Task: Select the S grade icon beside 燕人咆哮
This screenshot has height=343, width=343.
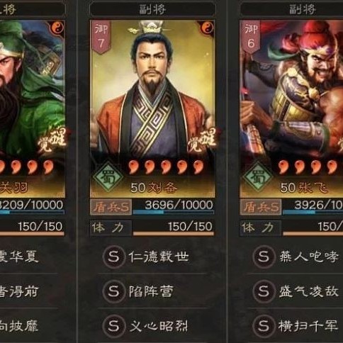Action: click(264, 257)
